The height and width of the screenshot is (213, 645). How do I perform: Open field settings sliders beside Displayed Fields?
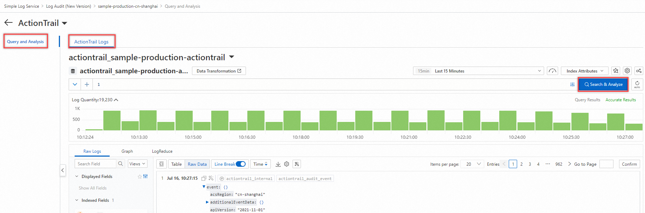point(145,177)
